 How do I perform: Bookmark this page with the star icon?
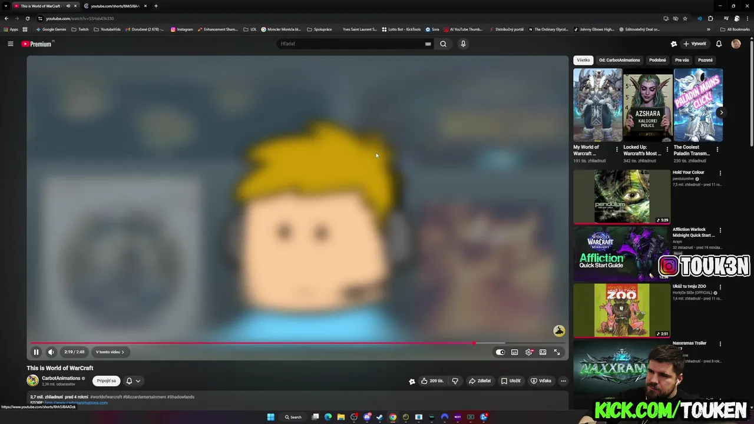(685, 18)
